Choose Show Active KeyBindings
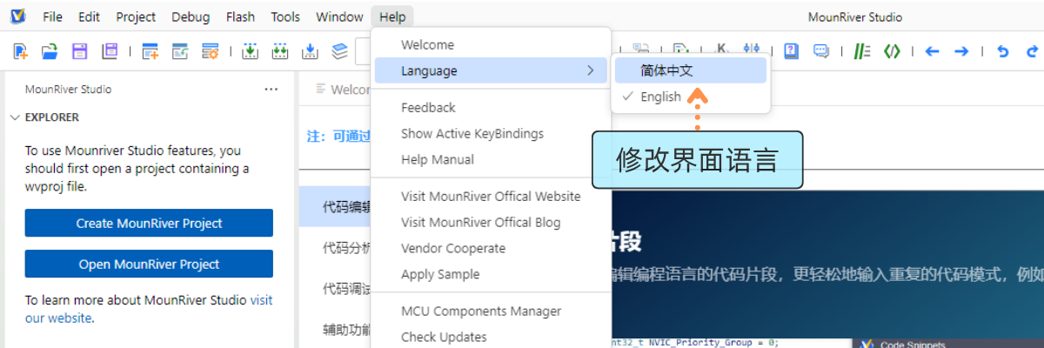Viewport: 1044px width, 348px height. 491,133
